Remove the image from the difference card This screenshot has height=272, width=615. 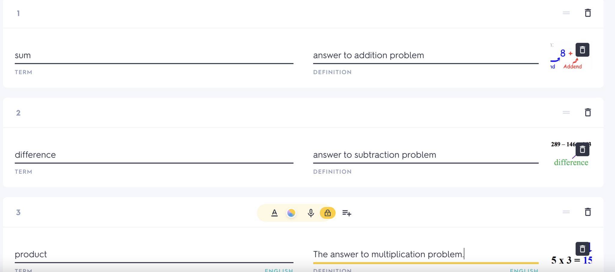(582, 149)
